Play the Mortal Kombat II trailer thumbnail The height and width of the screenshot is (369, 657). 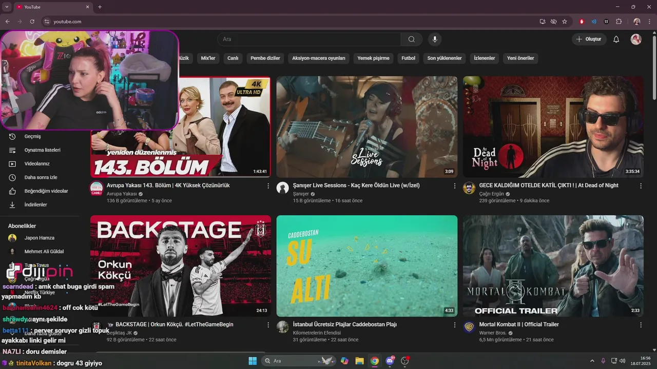553,266
